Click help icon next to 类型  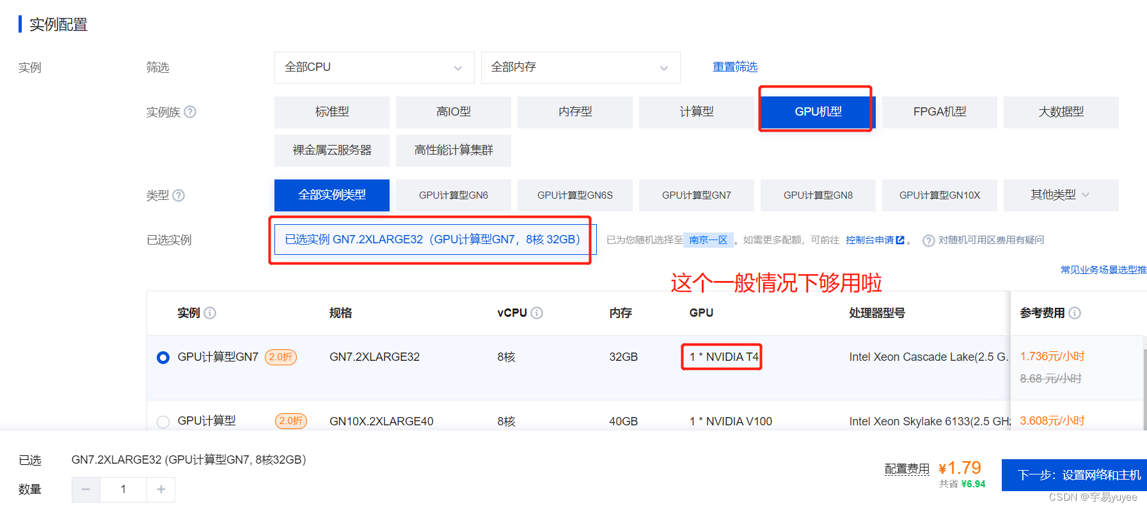click(179, 195)
